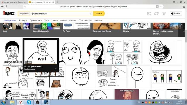Open OBS Studio from the taskbar
Screen dimensions: 187x105
38,102
